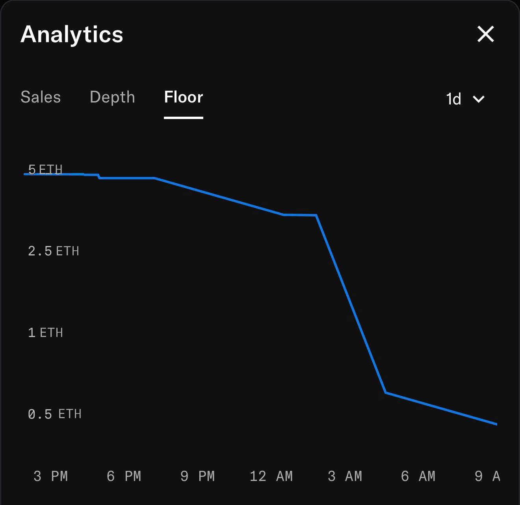
Task: Click the chevron arrow beside 1d
Action: [x=479, y=99]
